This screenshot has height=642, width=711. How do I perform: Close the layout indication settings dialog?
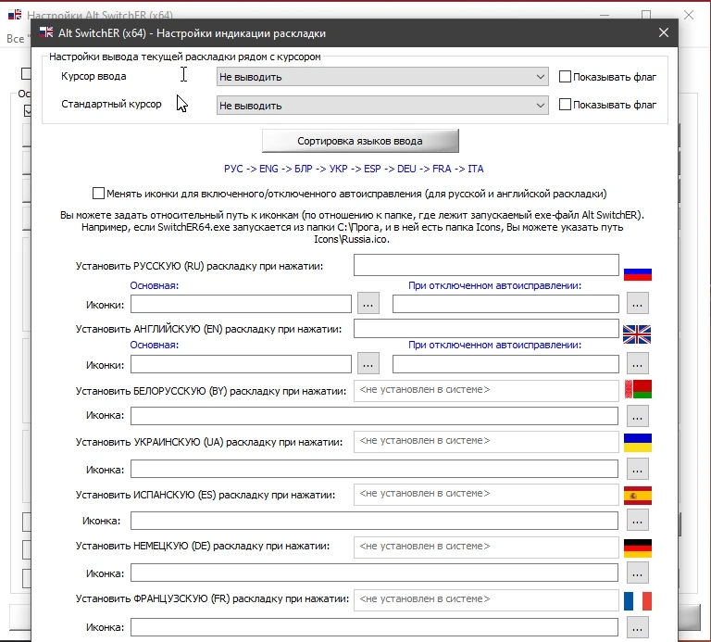[664, 32]
